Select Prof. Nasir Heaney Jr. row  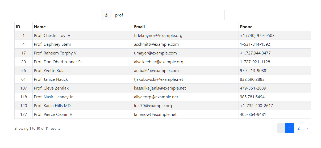point(163,97)
